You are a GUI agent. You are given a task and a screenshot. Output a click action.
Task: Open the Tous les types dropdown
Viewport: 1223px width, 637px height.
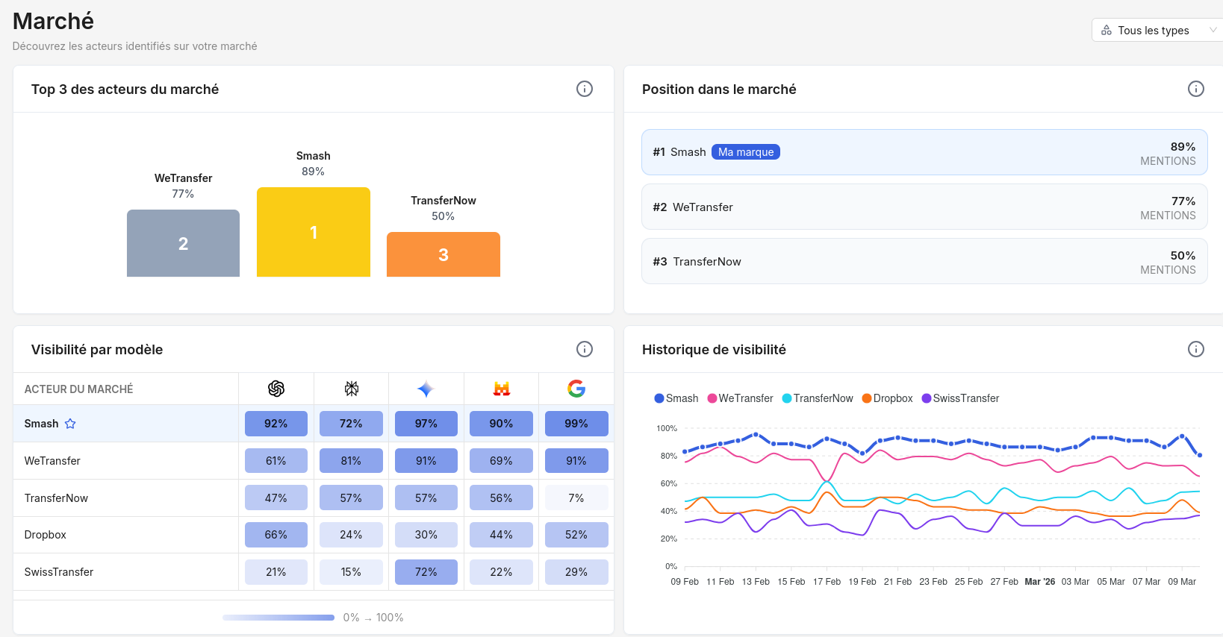click(x=1157, y=30)
